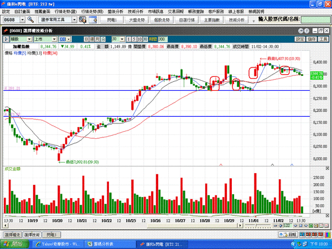
Task: Open the 001 index dropdown
Action: [69, 39]
